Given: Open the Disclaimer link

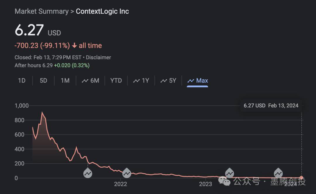Looking at the screenshot, I should coord(98,57).
